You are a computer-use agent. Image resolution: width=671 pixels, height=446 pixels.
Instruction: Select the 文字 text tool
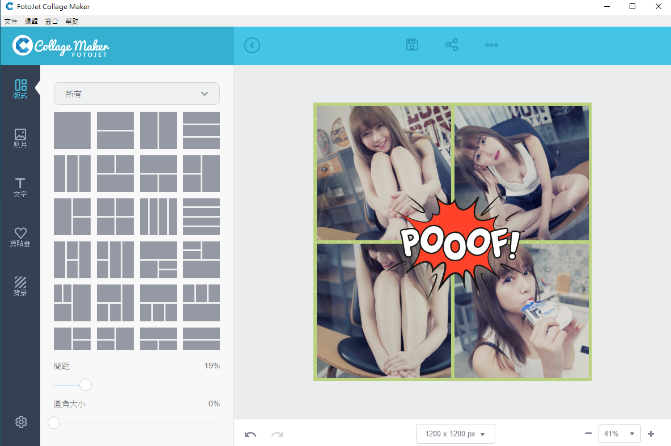click(x=20, y=187)
